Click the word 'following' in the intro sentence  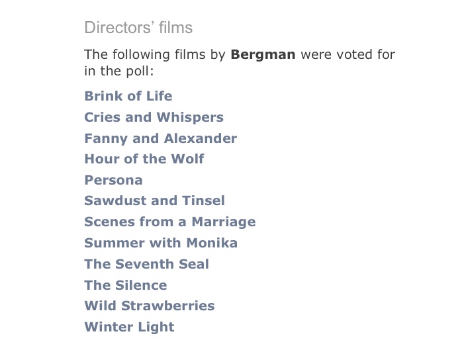click(x=139, y=54)
